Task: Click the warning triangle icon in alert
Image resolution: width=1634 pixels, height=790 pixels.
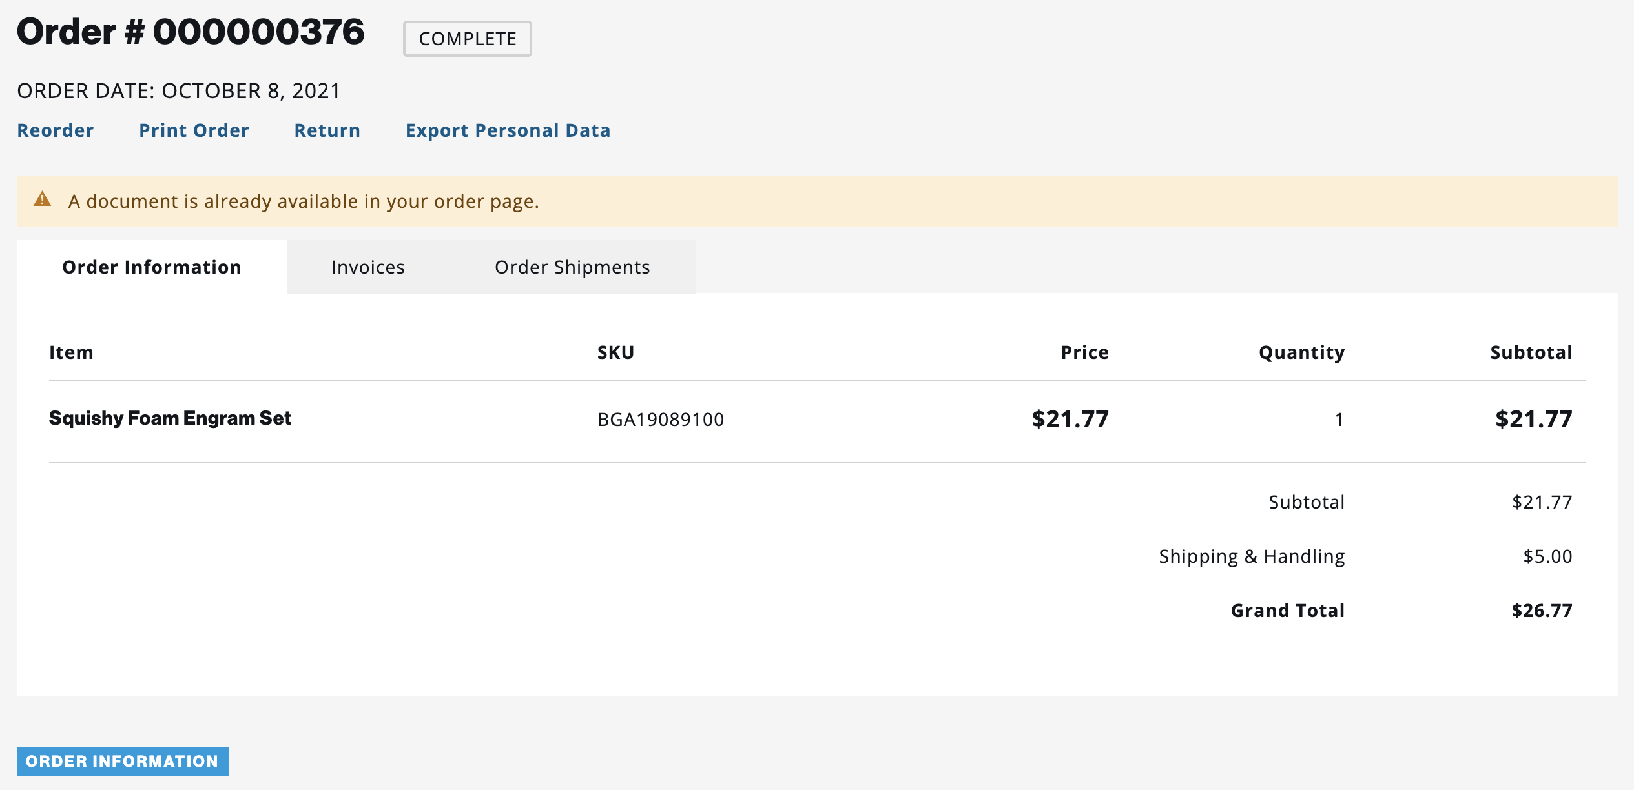Action: click(43, 199)
